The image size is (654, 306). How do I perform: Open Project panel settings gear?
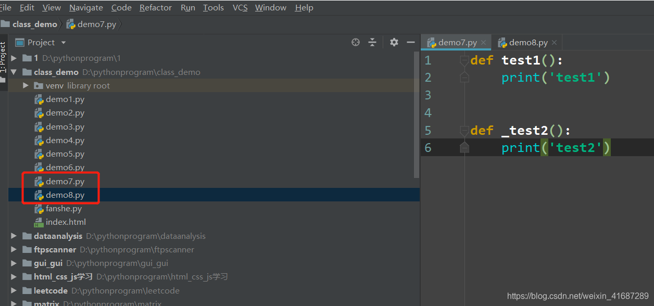click(394, 42)
